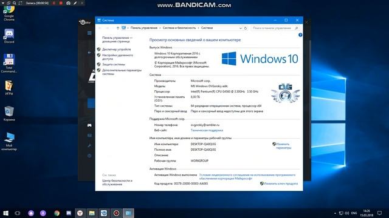Open the Мой компьютер desktop icon

click(9, 141)
